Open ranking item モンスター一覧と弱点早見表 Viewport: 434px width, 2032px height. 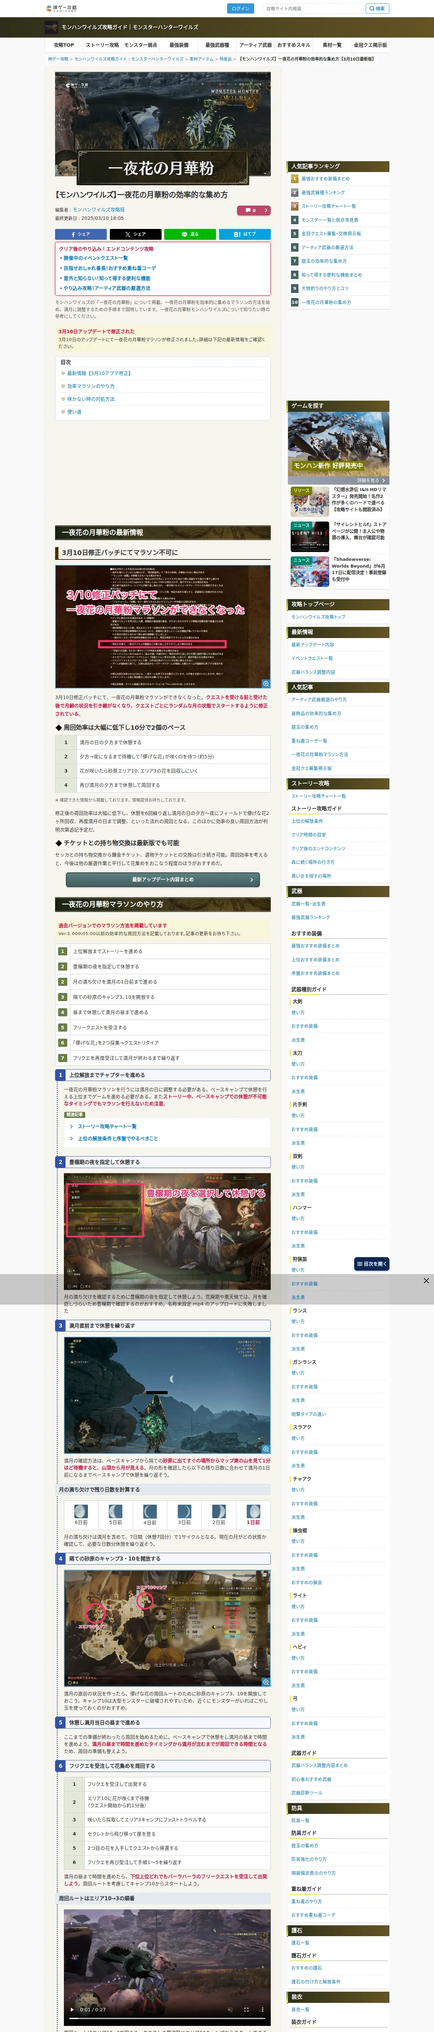(x=329, y=220)
